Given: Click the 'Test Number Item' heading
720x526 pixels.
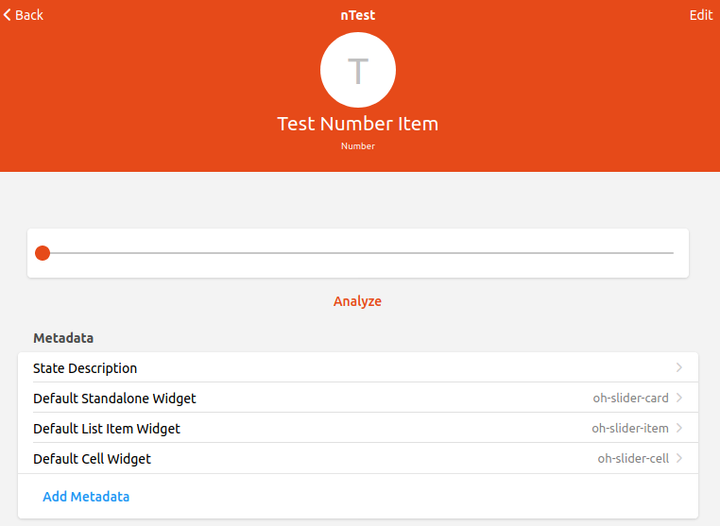Looking at the screenshot, I should pyautogui.click(x=357, y=124).
